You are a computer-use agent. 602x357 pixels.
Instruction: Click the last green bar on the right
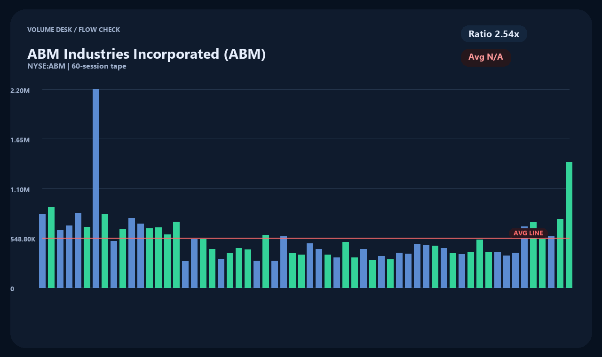tap(569, 225)
